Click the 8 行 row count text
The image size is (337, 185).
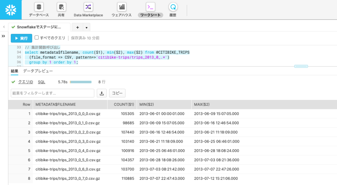tap(102, 82)
